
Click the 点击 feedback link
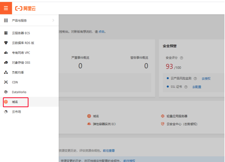(x=101, y=32)
